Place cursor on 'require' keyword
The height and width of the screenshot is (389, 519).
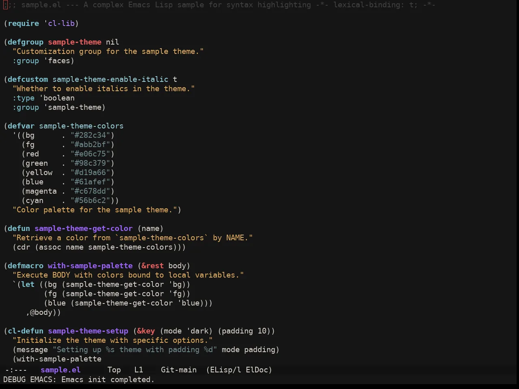click(x=24, y=24)
